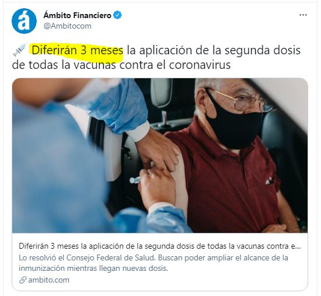Click the word 'coronavirus' in the tweet
Viewport: 321px width, 296px height.
(200, 65)
